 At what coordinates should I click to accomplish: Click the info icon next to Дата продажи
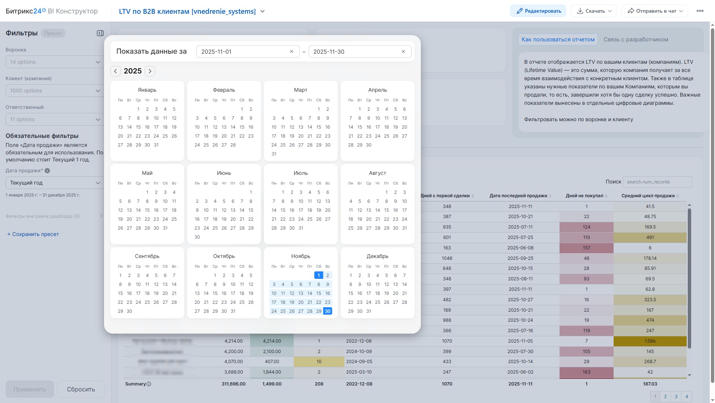47,171
